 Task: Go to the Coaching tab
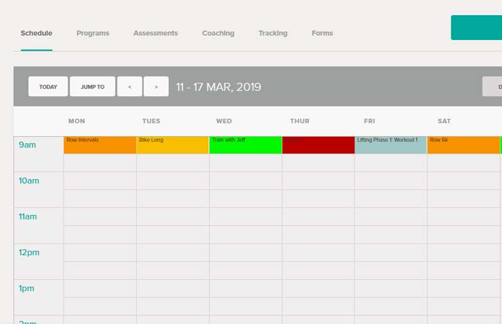(x=218, y=33)
